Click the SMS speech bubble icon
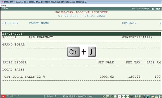 108,96
